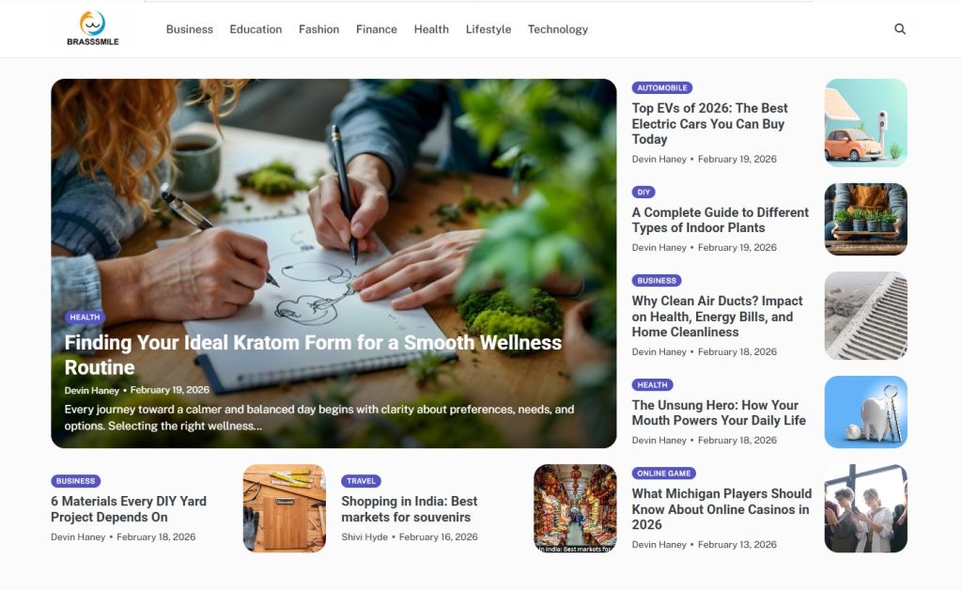Open the Fashion menu link
The image size is (962, 590).
(319, 29)
